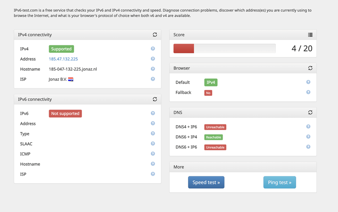Show help for IPv6 SLAAC row
338x212 pixels.
[x=153, y=144]
